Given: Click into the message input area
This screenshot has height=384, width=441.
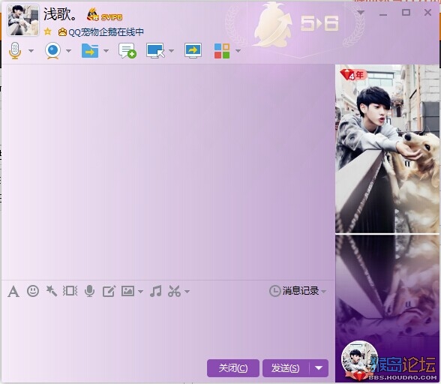Looking at the screenshot, I should pyautogui.click(x=168, y=329).
